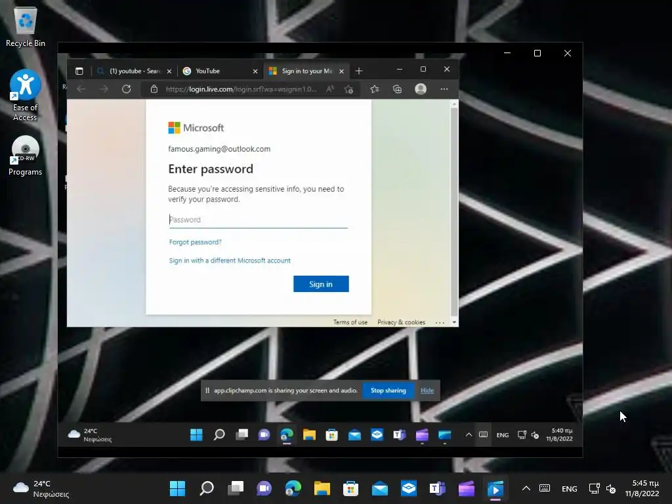Open the Edge profile avatar

click(x=421, y=89)
